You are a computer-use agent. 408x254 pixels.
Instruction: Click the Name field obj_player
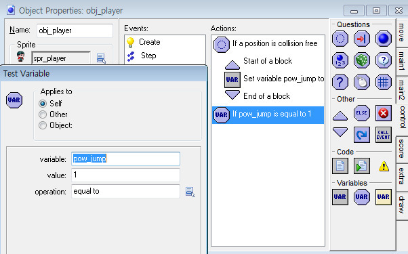(75, 30)
